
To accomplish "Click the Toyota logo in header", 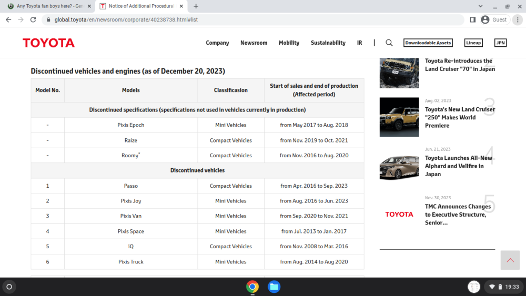I will pos(48,43).
